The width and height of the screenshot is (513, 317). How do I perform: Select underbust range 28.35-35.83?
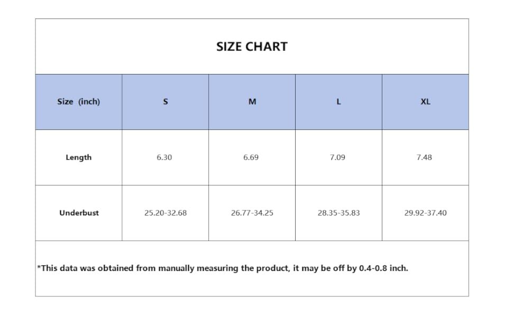pyautogui.click(x=338, y=213)
